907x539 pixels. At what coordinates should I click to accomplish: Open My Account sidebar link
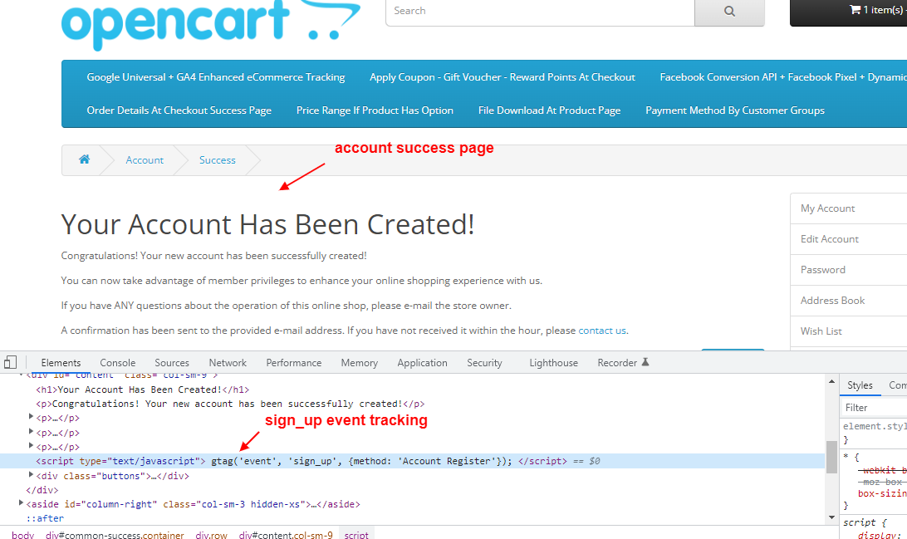(x=849, y=208)
